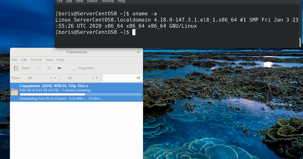303x159 pixels.
Task: Click the terminal window scrollbar
Action: [x=300, y=42]
